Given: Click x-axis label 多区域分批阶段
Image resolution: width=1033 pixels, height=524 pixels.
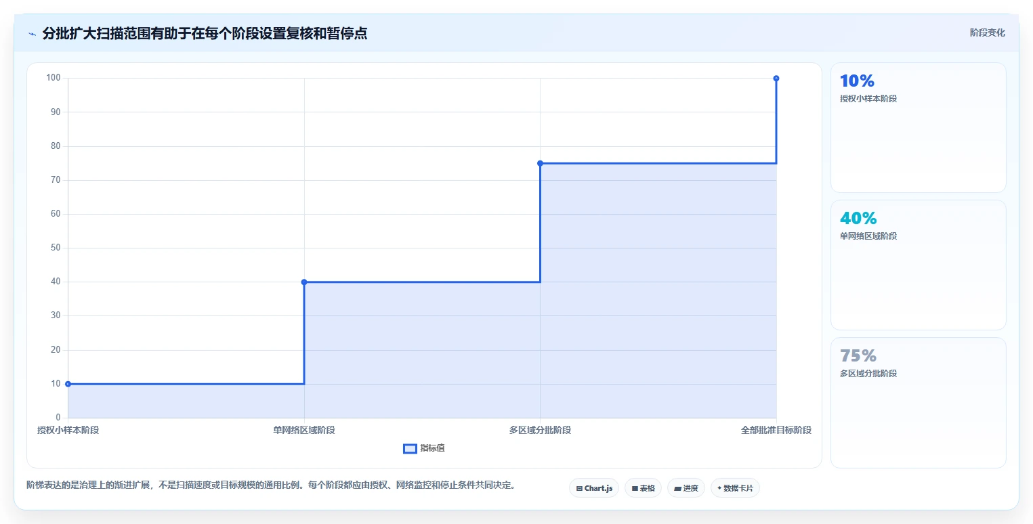Looking at the screenshot, I should pyautogui.click(x=540, y=430).
